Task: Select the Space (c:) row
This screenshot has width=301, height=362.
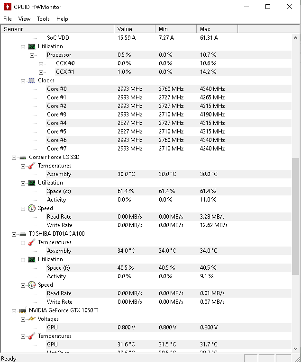Action: (x=169, y=191)
